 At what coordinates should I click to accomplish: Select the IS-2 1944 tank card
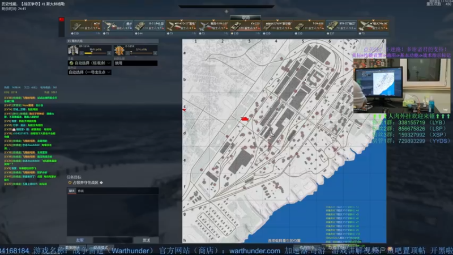(149, 25)
